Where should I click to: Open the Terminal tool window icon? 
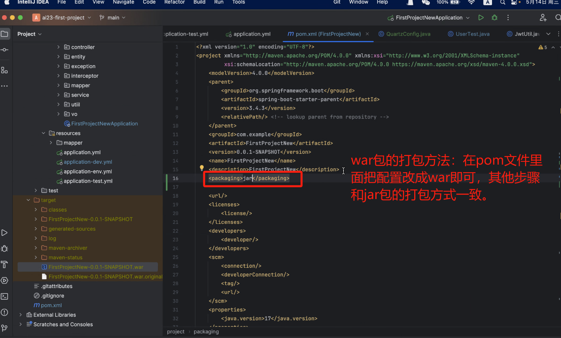pos(4,296)
